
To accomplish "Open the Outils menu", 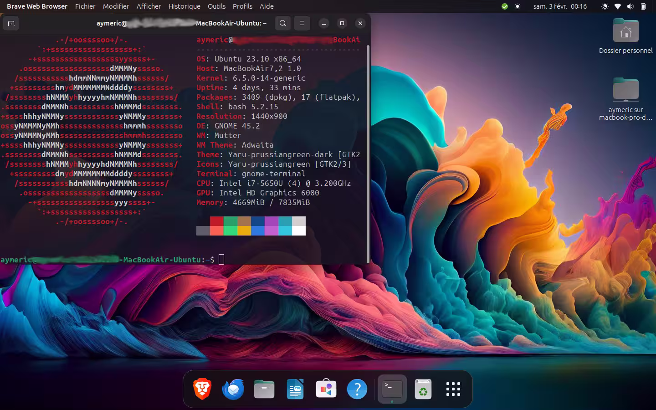I will [217, 6].
